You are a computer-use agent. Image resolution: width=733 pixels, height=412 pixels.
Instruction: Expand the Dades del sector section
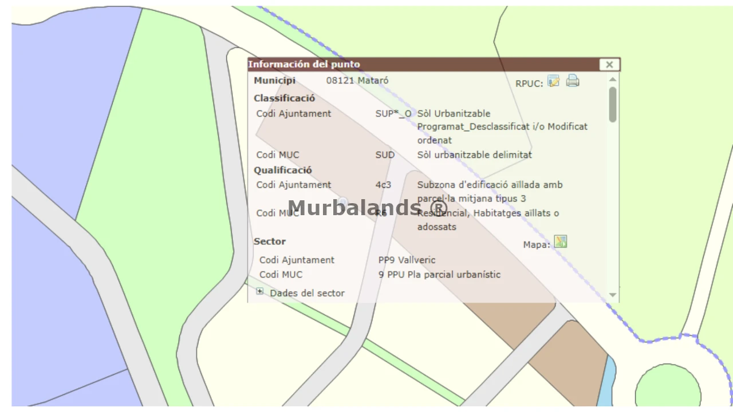259,291
